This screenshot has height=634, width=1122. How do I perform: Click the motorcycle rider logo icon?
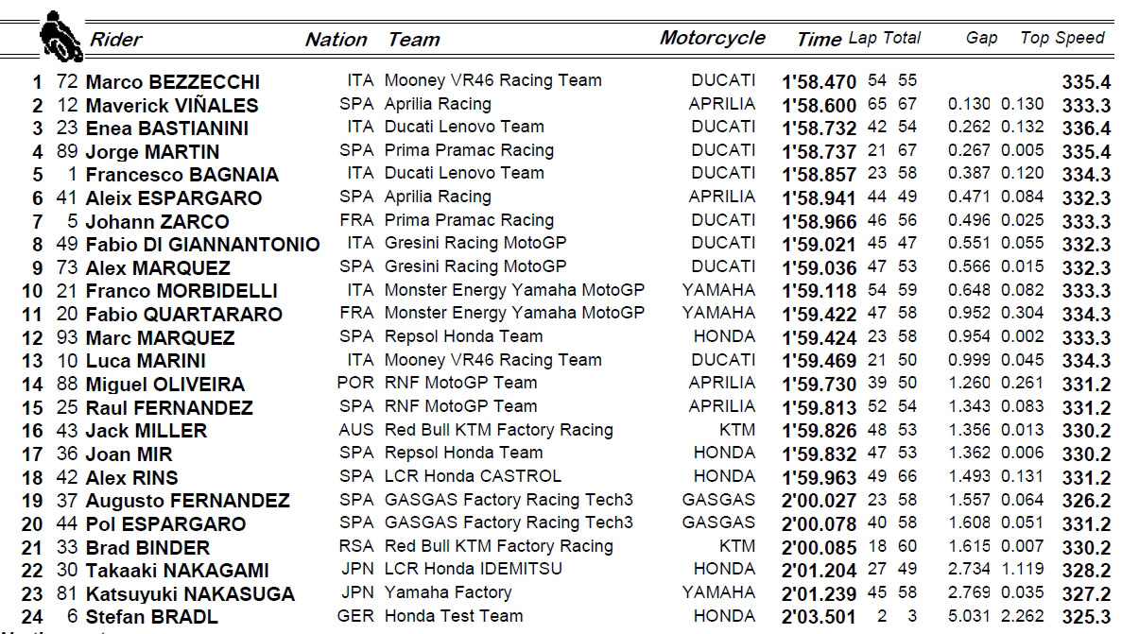(x=61, y=36)
